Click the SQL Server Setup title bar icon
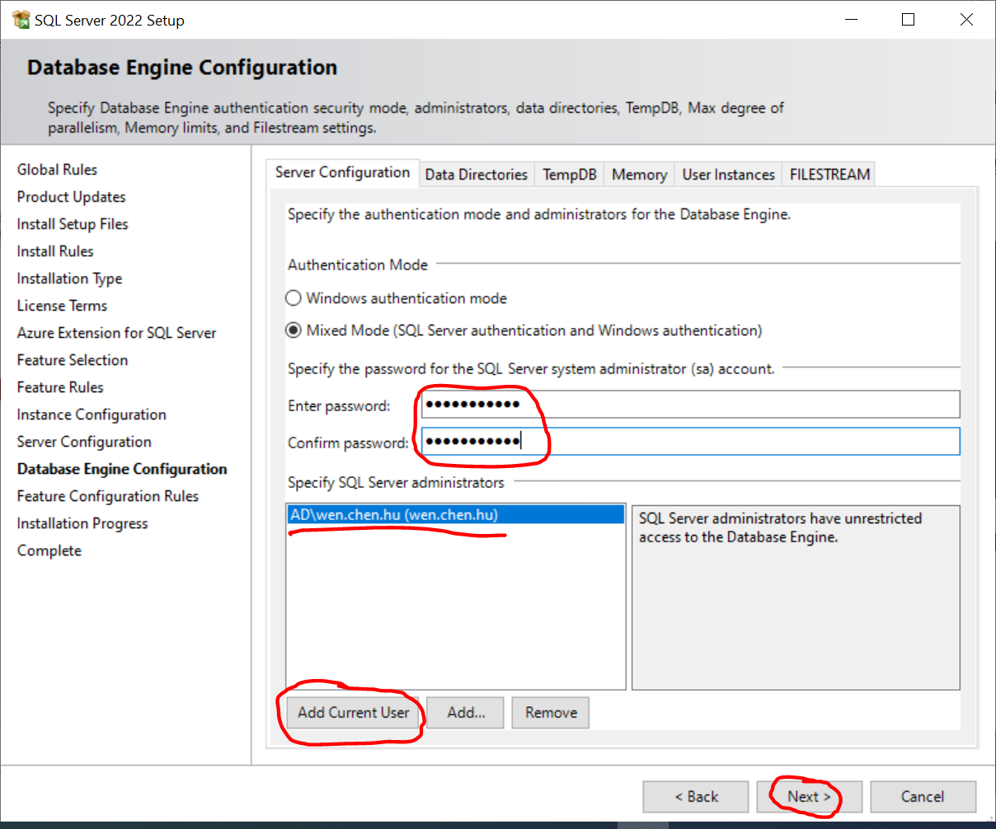Viewport: 996px width, 829px height. click(x=21, y=20)
